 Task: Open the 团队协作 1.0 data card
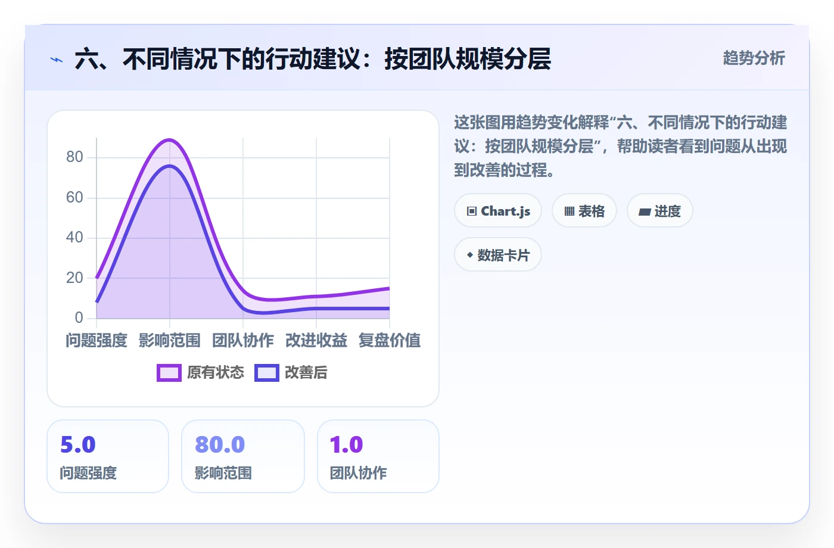click(378, 456)
